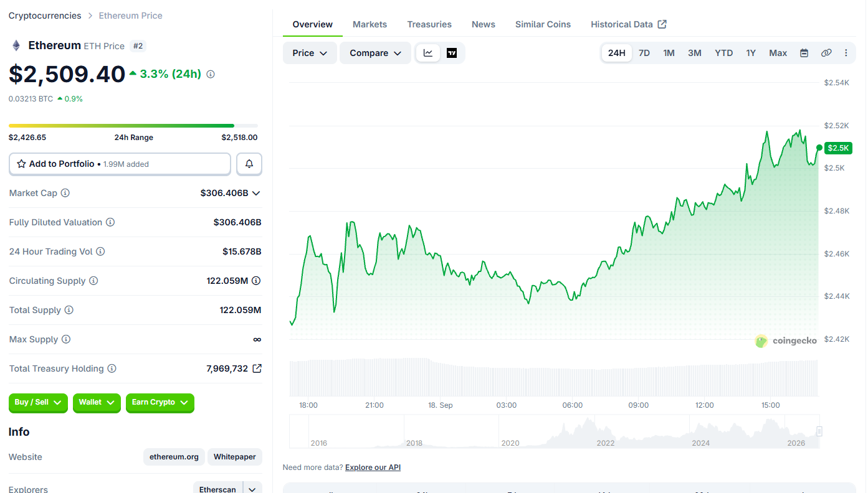Screen dimensions: 868x493
Task: Click the right handle of the range navigator
Action: [x=819, y=431]
